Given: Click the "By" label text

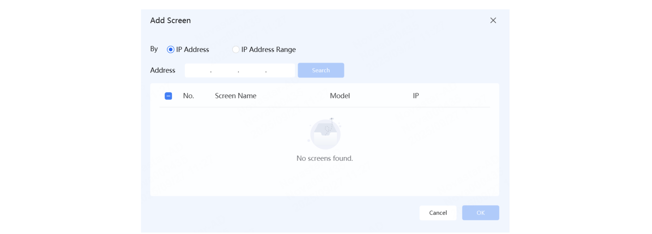Looking at the screenshot, I should coord(154,49).
